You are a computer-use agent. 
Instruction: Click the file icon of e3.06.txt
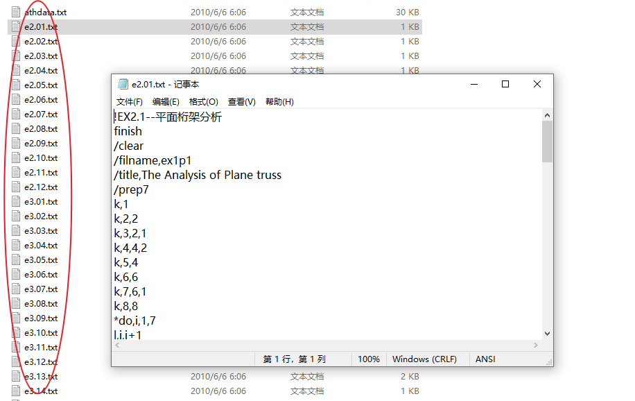[16, 275]
